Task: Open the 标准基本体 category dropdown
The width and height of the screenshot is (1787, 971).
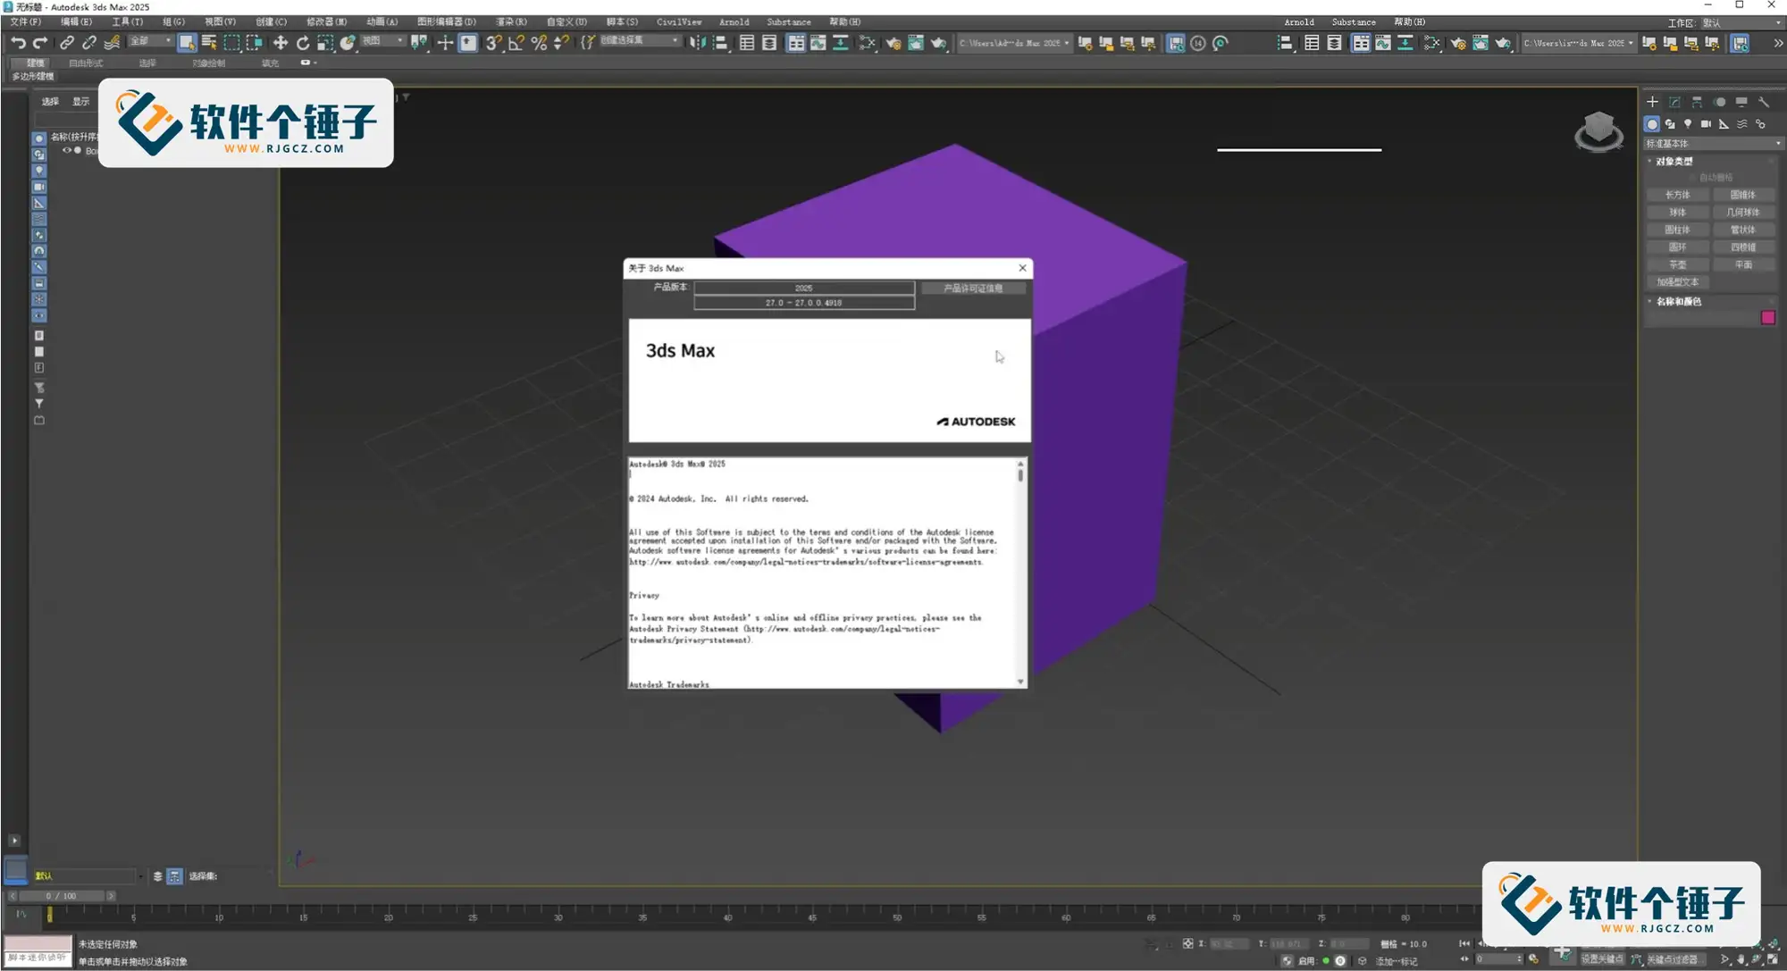Action: tap(1714, 143)
